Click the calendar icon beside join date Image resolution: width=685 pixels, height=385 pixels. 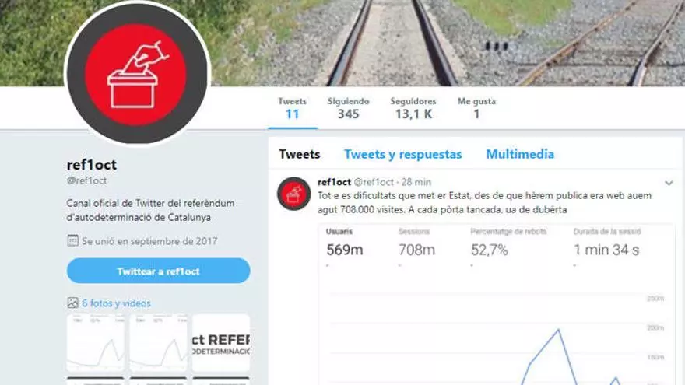point(72,241)
